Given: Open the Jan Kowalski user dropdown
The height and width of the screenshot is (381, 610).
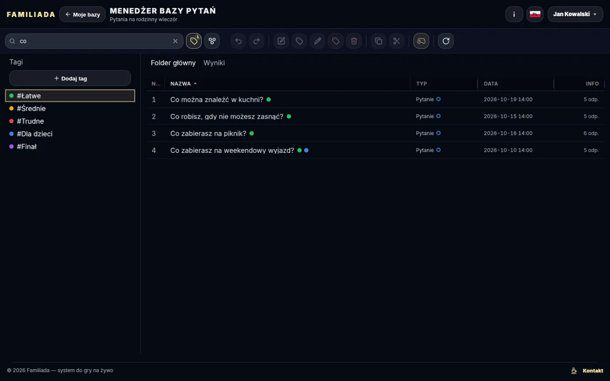Looking at the screenshot, I should [x=575, y=14].
